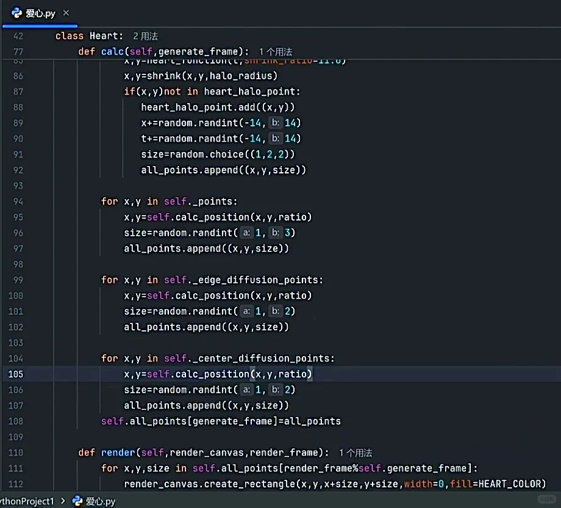Screen dimensions: 561x508
Task: Click 'self.all_points[generate_frame]=all_points' on line 108
Action: pyautogui.click(x=221, y=421)
